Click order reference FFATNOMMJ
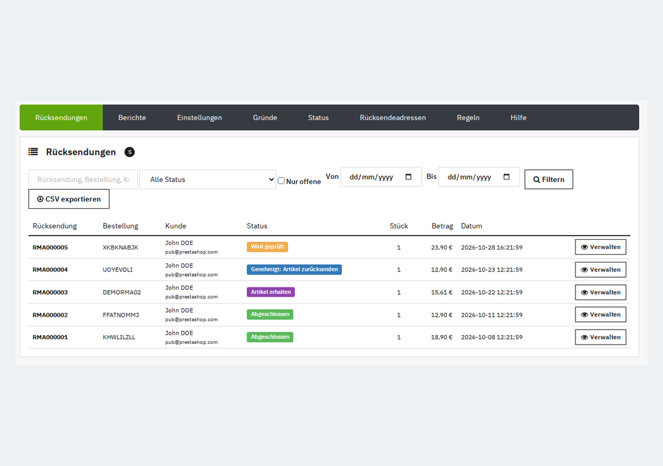The image size is (663, 466). click(x=121, y=315)
